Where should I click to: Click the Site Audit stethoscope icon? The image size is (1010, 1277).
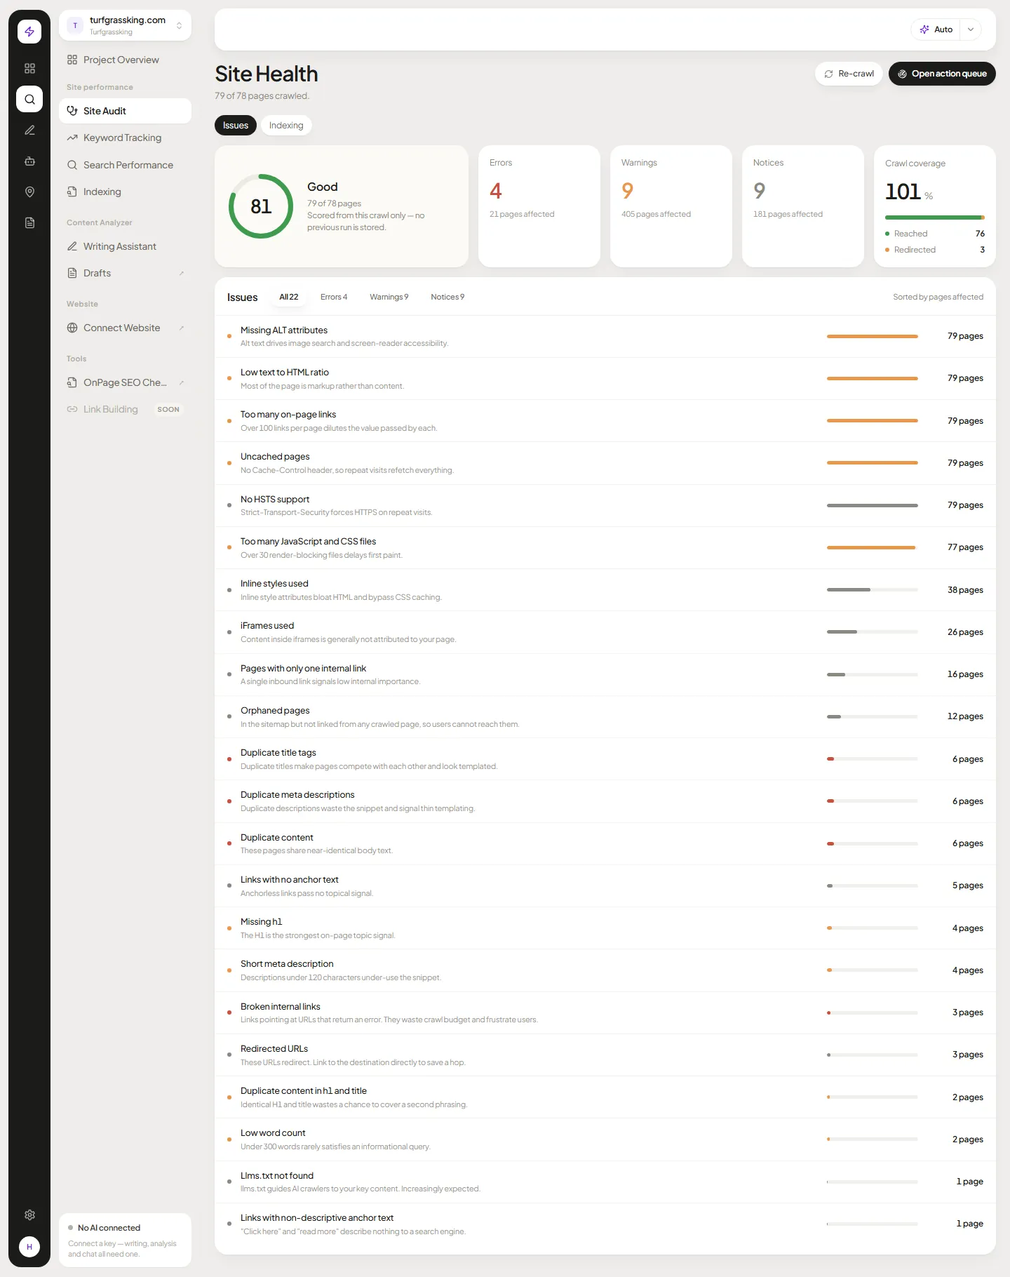coord(72,111)
